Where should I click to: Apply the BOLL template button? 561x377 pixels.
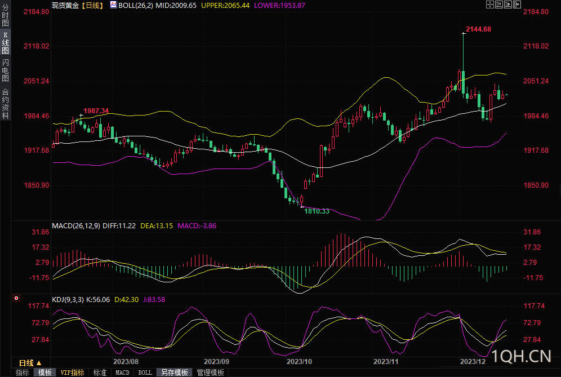pyautogui.click(x=145, y=372)
